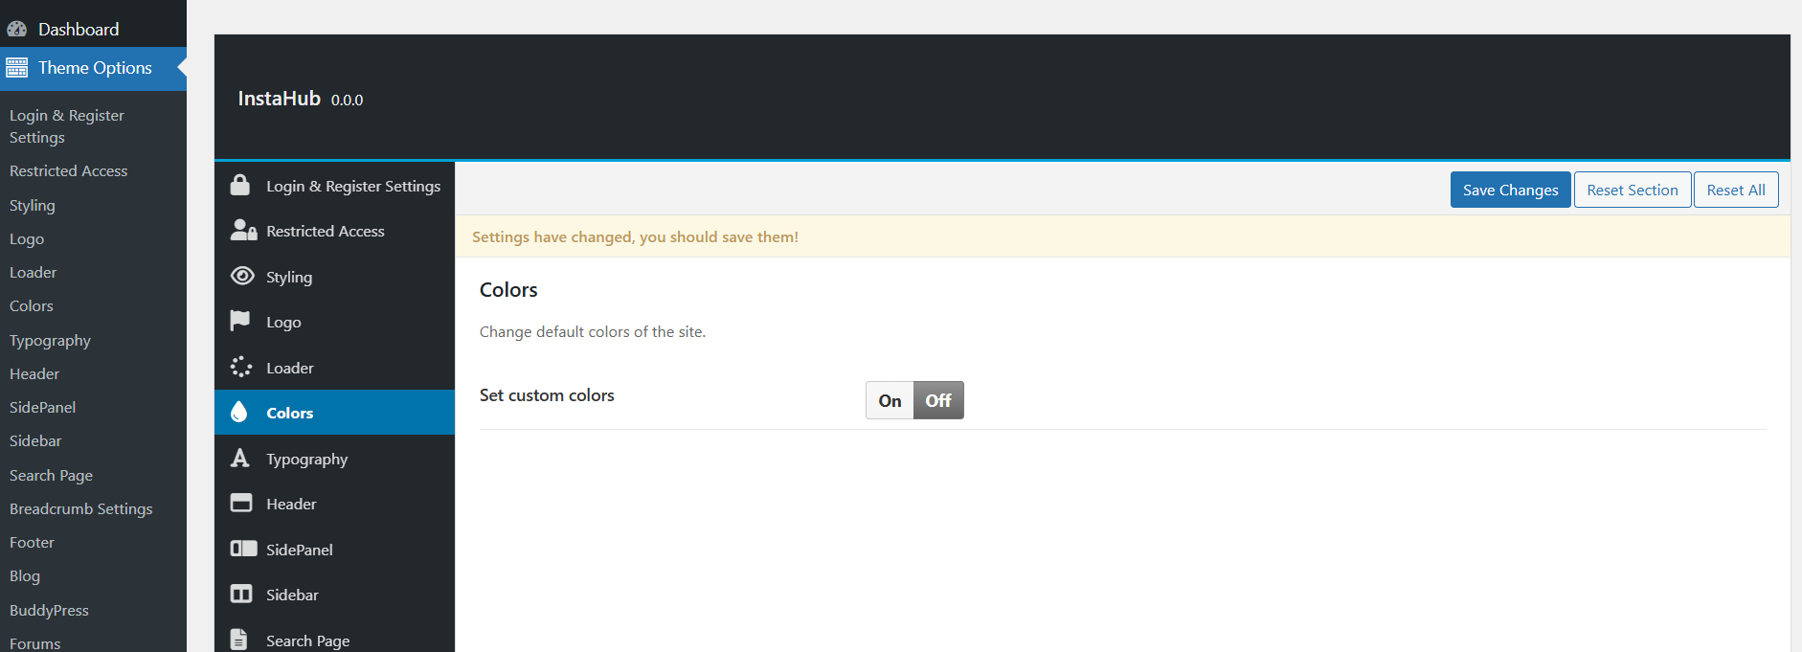
Task: Click the Reset Section button
Action: coord(1632,190)
